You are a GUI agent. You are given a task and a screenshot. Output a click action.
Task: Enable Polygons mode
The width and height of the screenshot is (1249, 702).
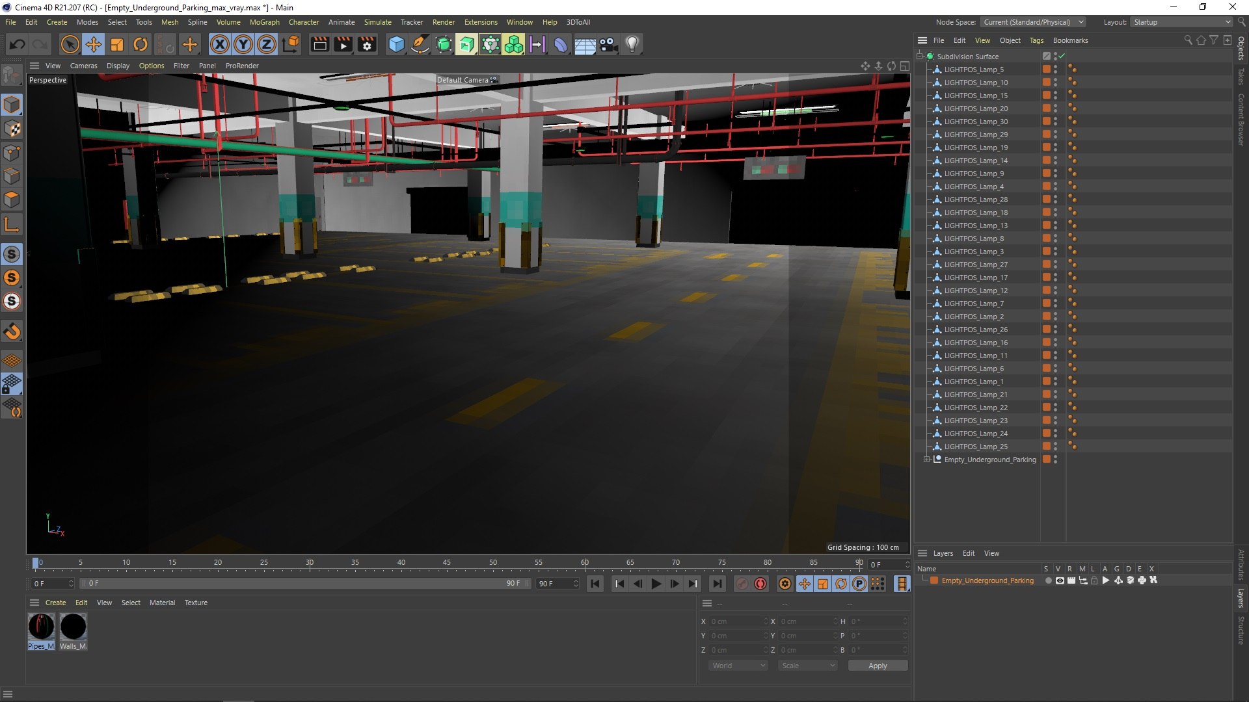click(12, 200)
